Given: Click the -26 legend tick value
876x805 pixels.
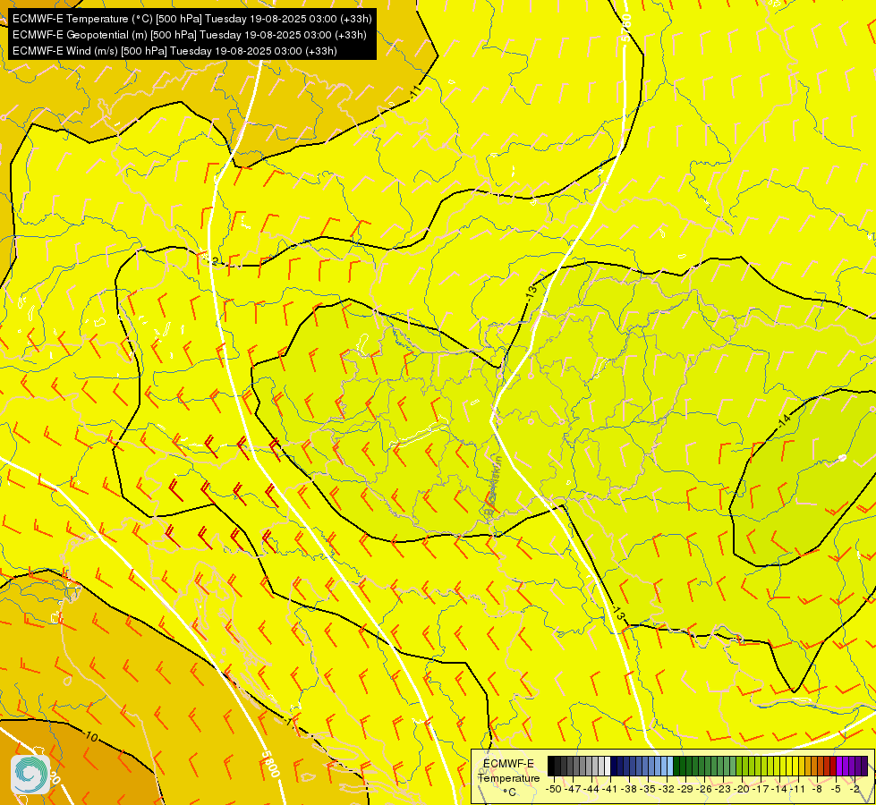Looking at the screenshot, I should pos(704,789).
